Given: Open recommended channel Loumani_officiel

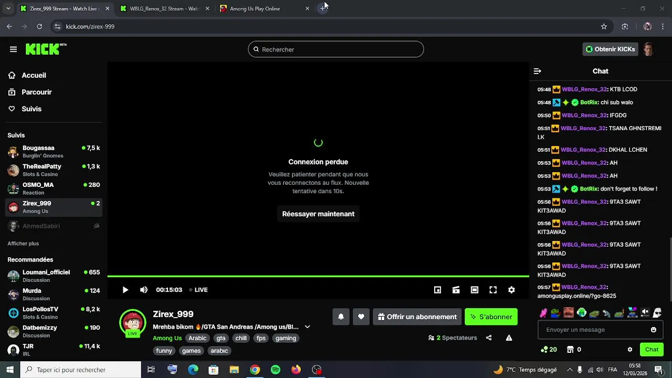Looking at the screenshot, I should 54,276.
